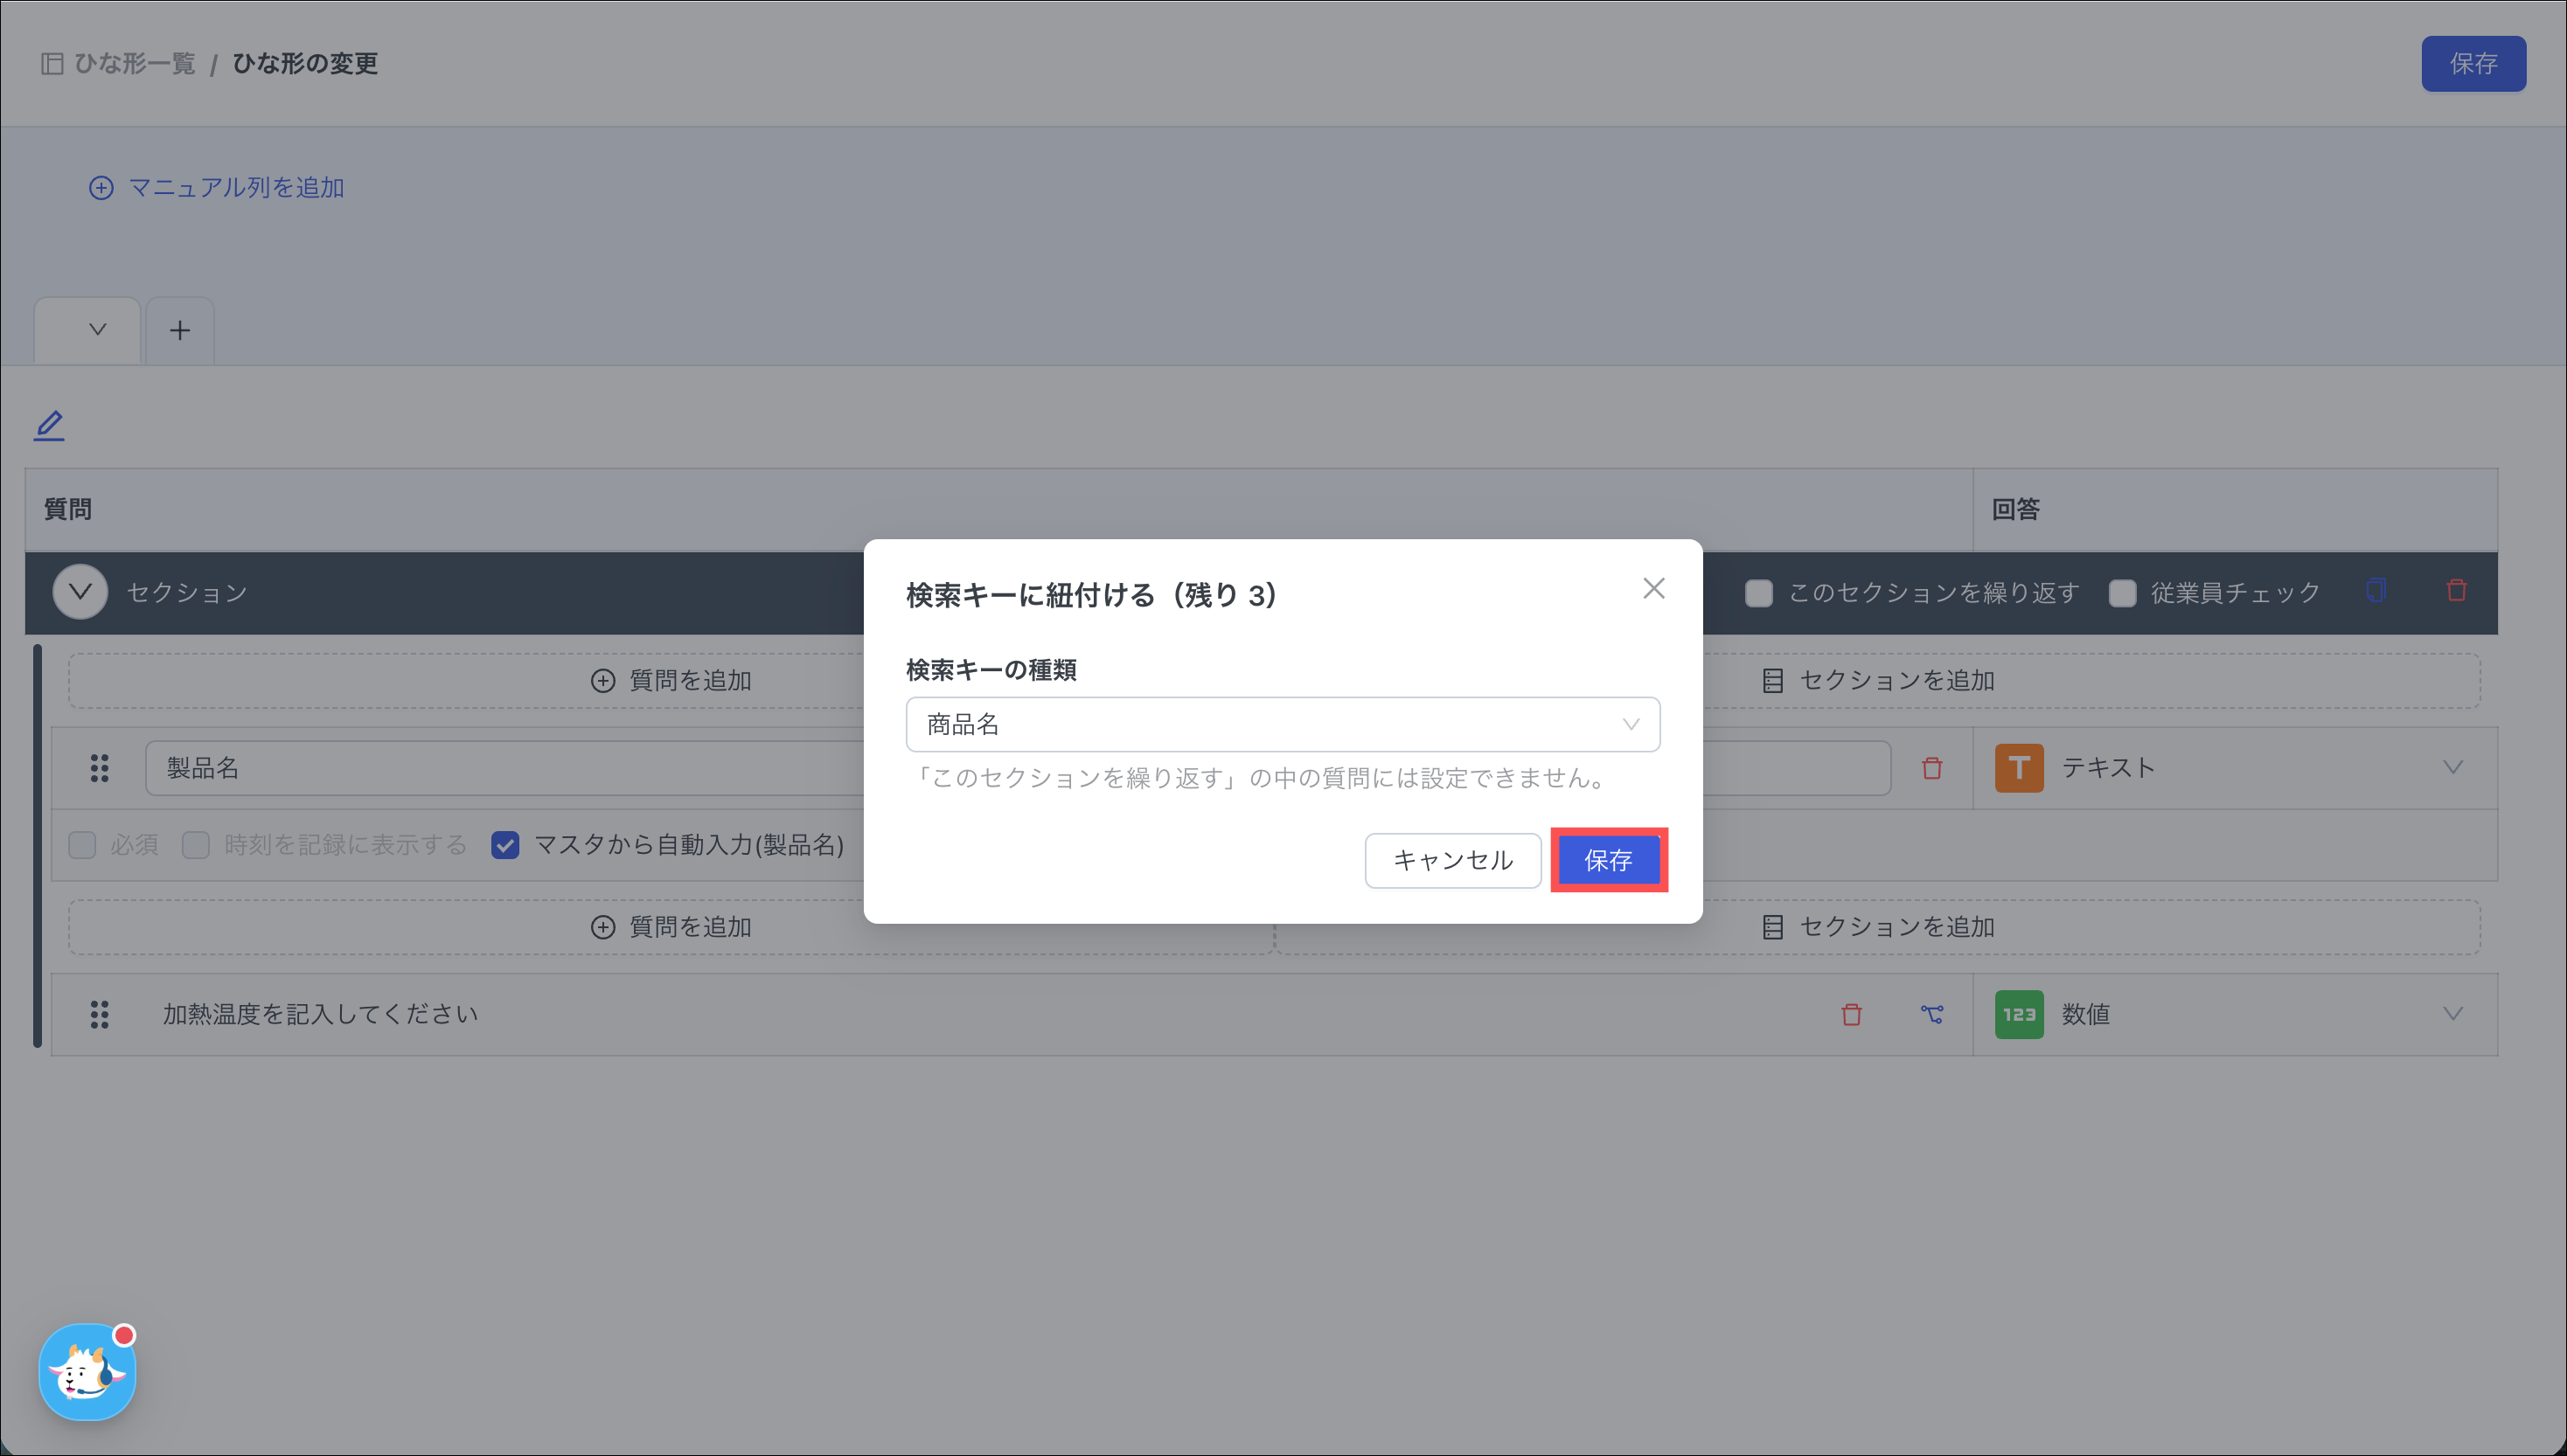2567x1456 pixels.
Task: Open the 検索キーの種類 dropdown showing 商品名
Action: [x=1282, y=724]
